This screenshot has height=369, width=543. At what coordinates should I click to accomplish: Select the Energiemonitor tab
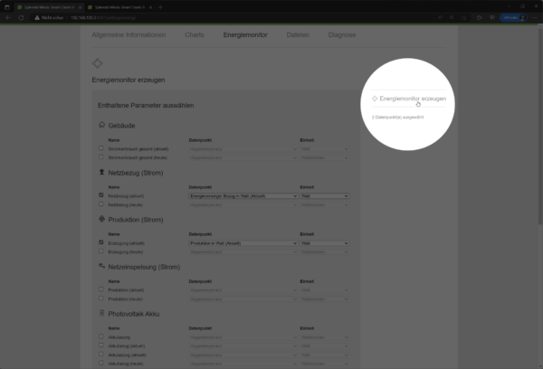tap(245, 35)
